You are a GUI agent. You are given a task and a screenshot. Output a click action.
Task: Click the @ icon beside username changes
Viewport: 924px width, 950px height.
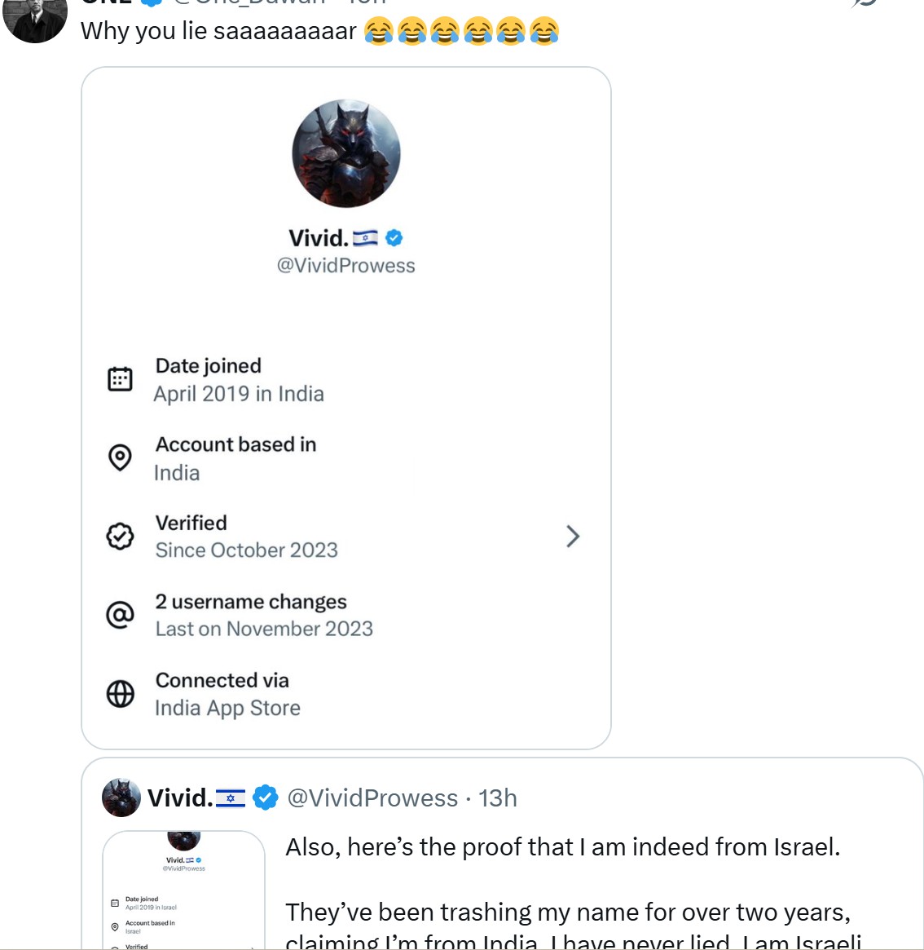(120, 615)
